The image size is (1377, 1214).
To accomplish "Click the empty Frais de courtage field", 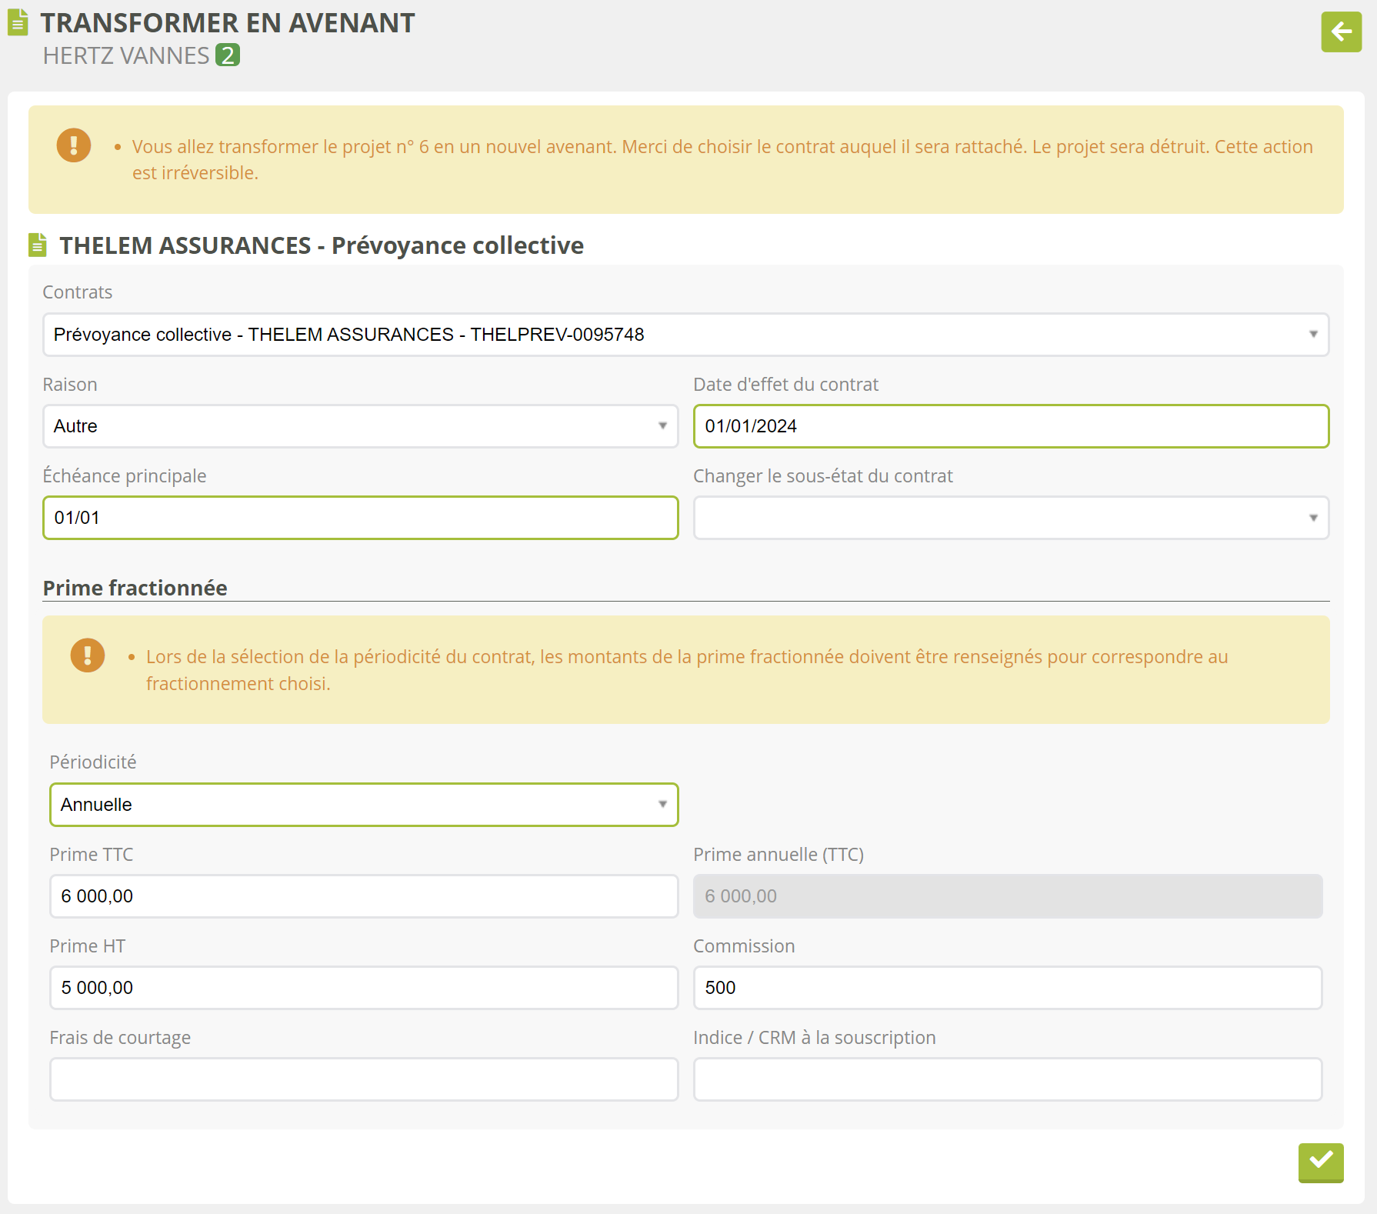I will click(363, 1079).
